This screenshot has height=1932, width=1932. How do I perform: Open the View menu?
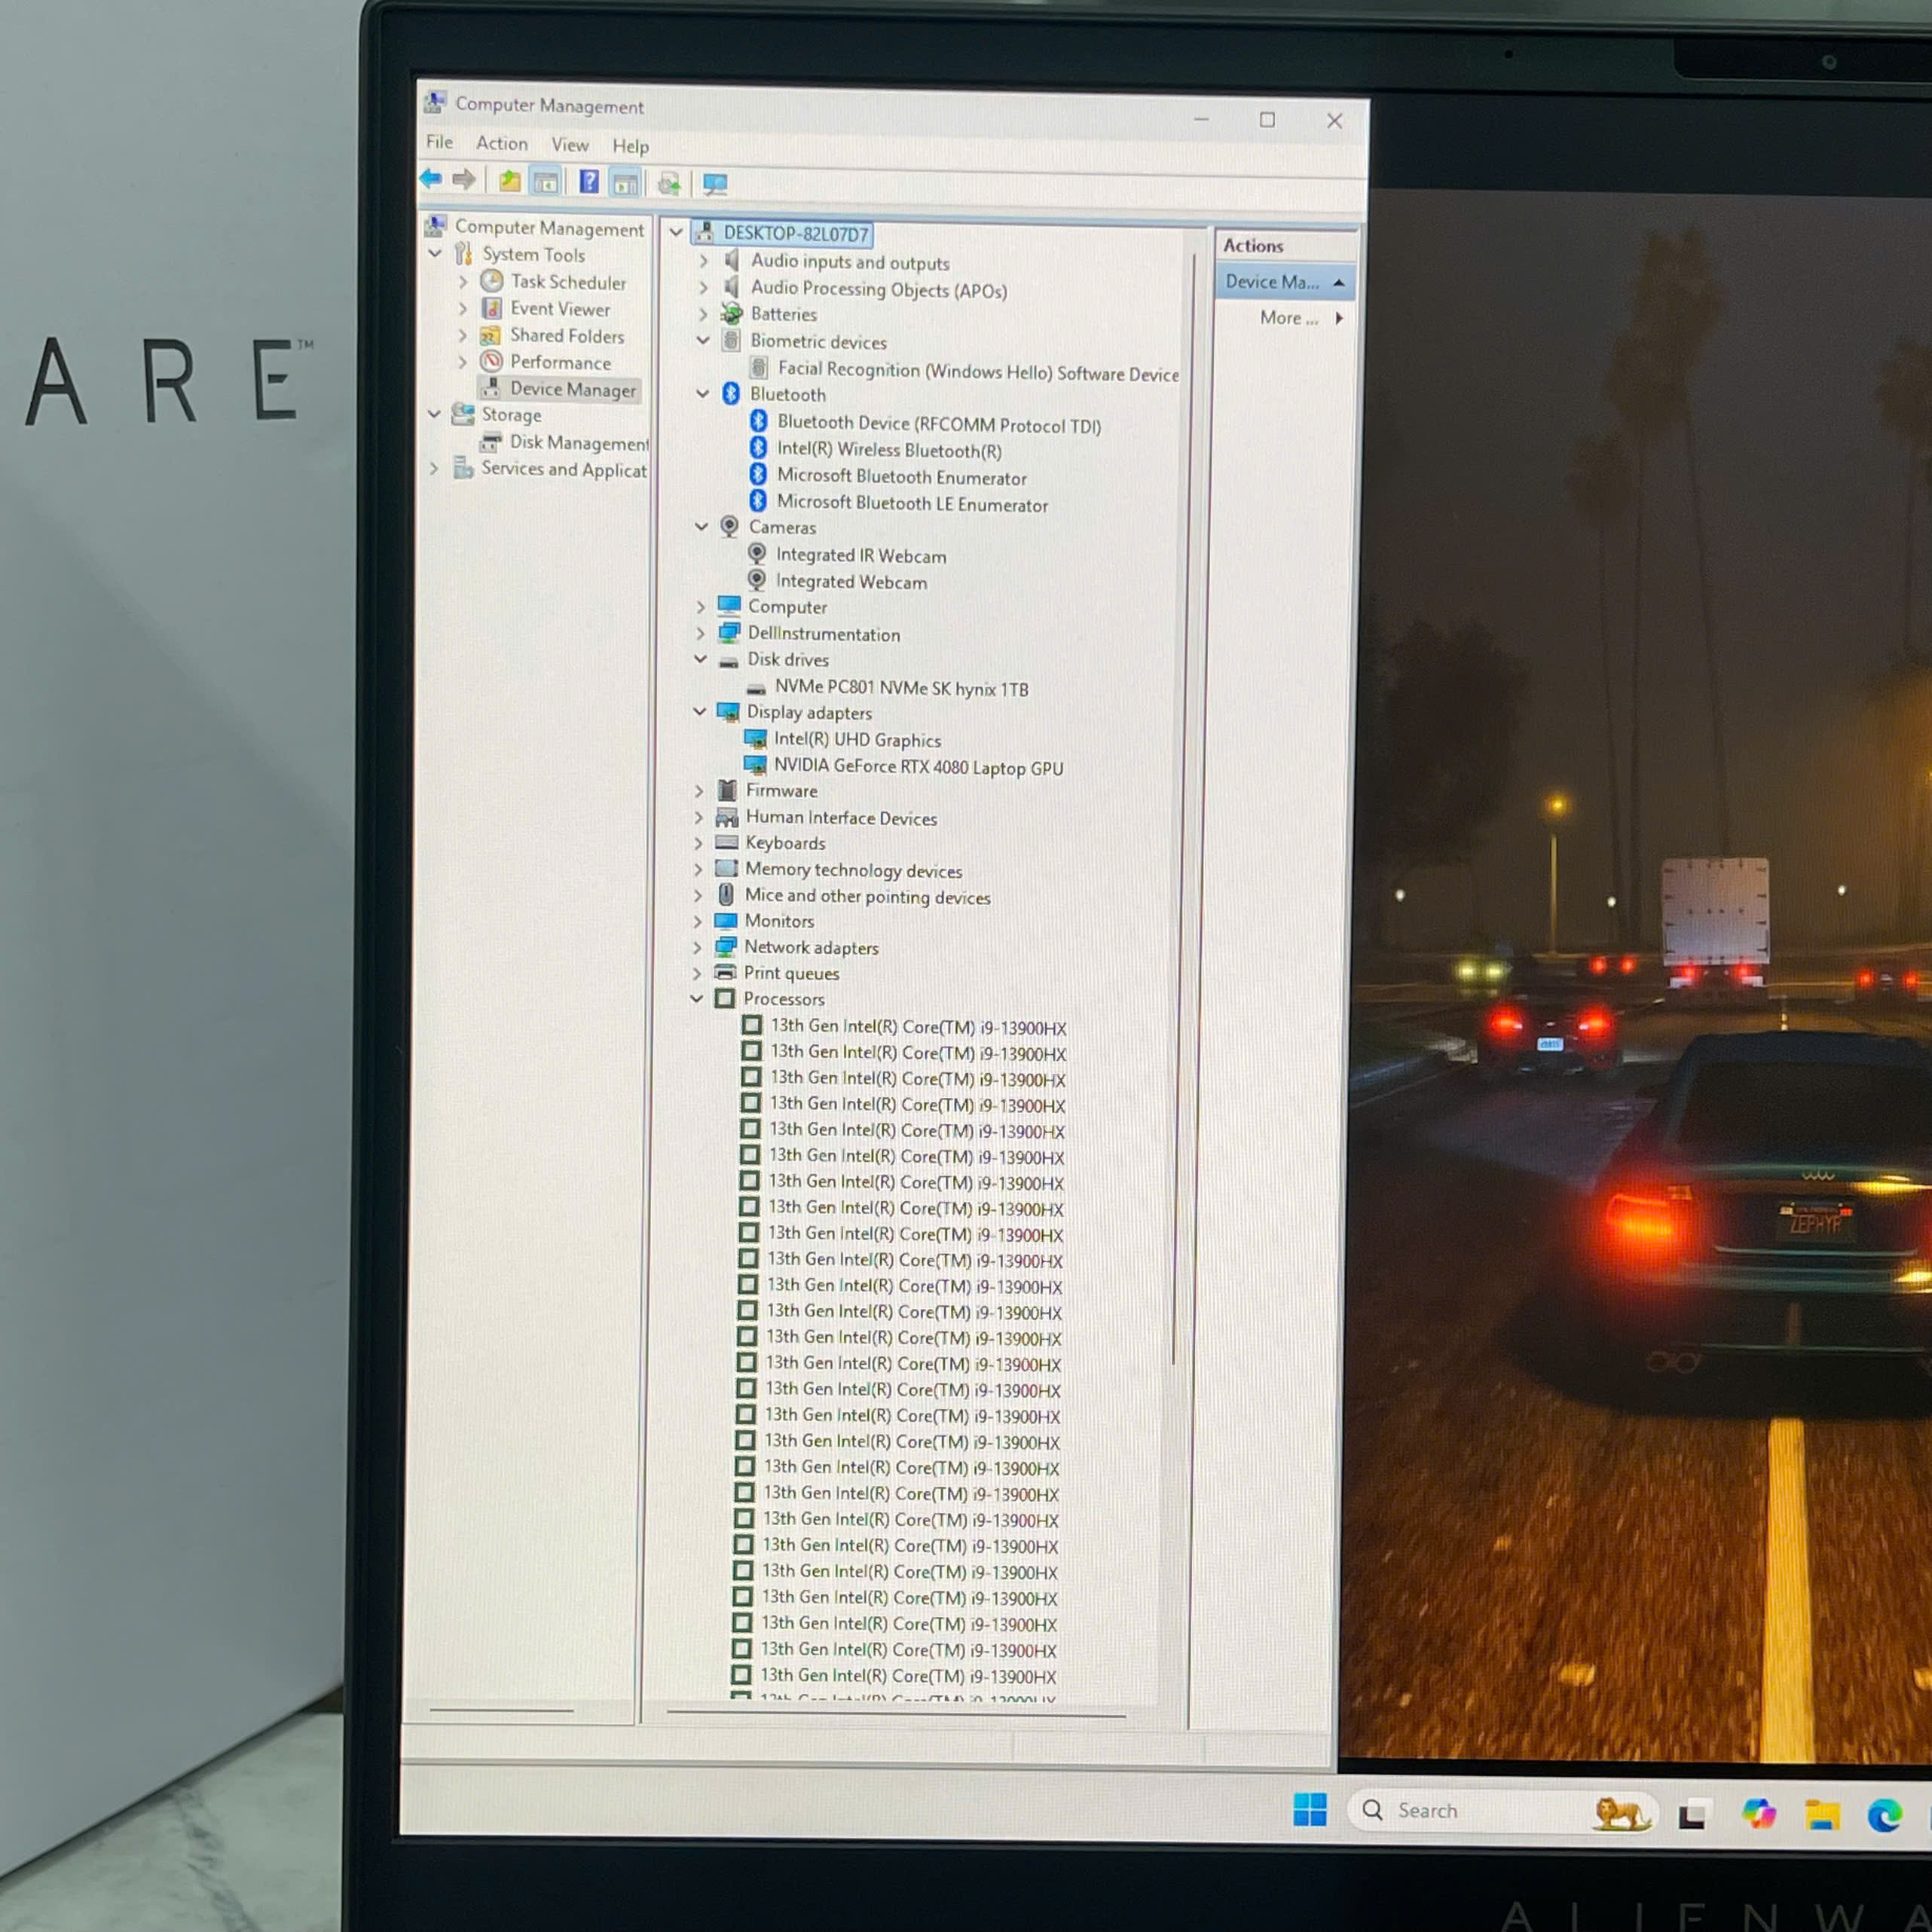pyautogui.click(x=570, y=144)
